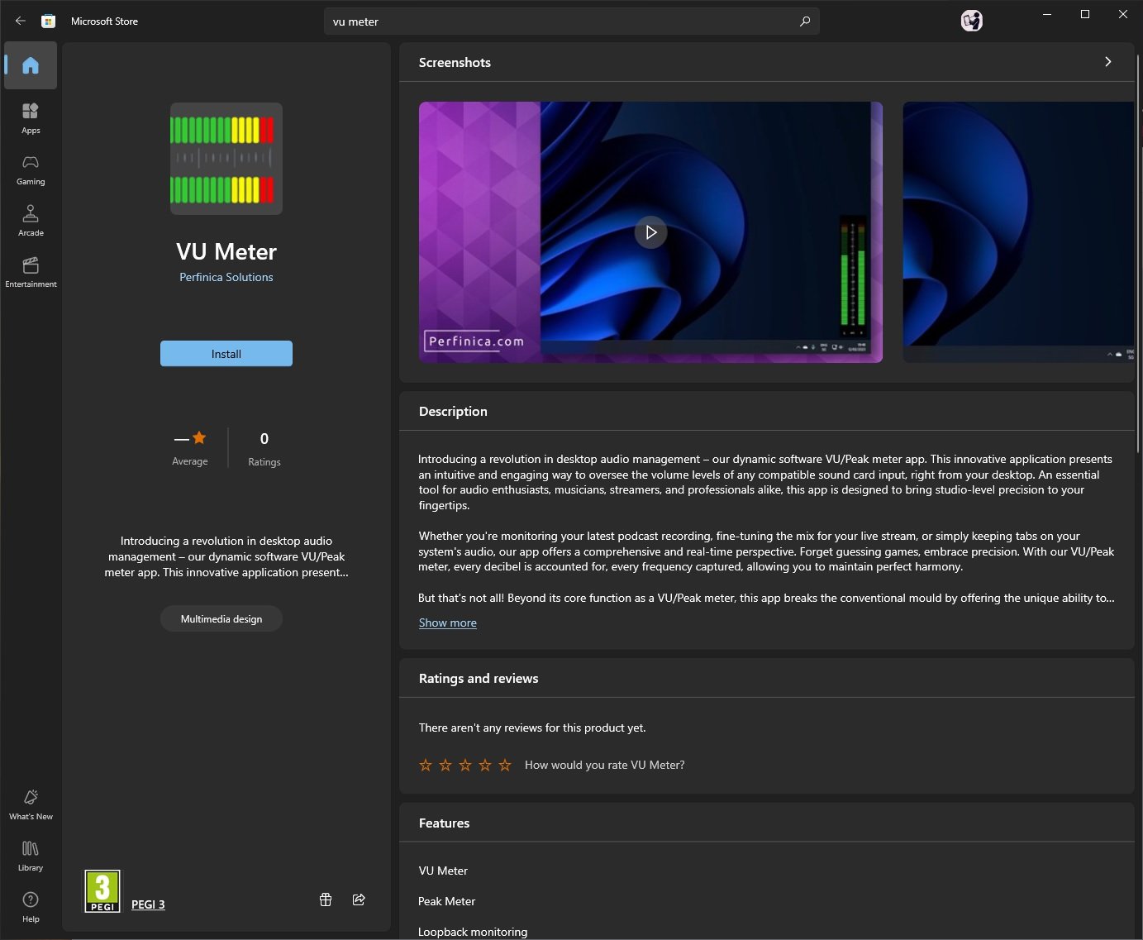Expand Screenshots with the chevron arrow
1143x940 pixels.
click(1107, 62)
